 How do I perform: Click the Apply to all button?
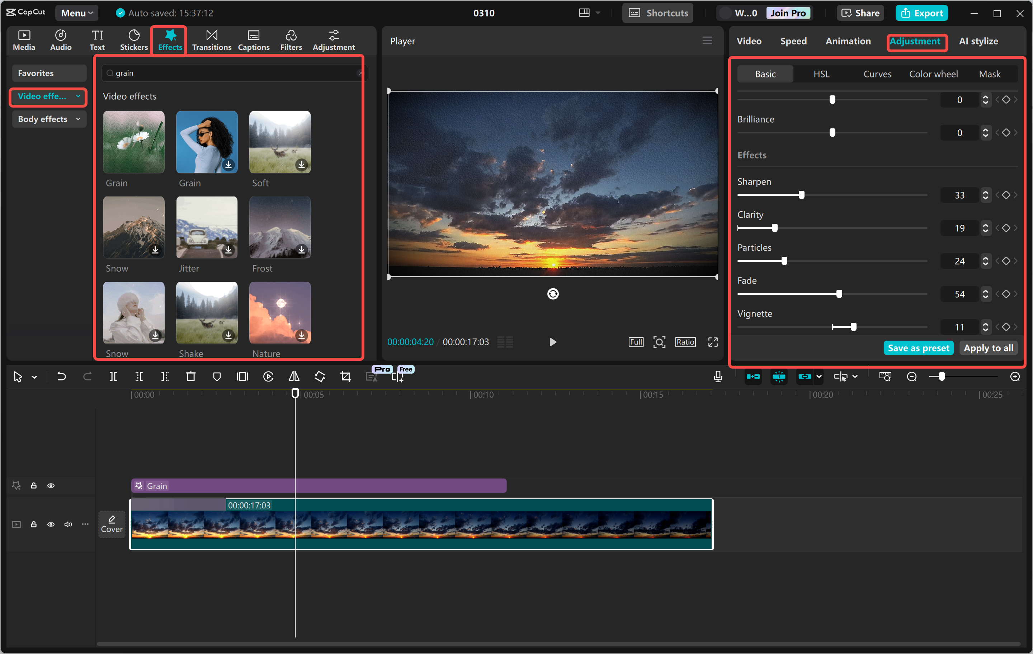pos(989,348)
